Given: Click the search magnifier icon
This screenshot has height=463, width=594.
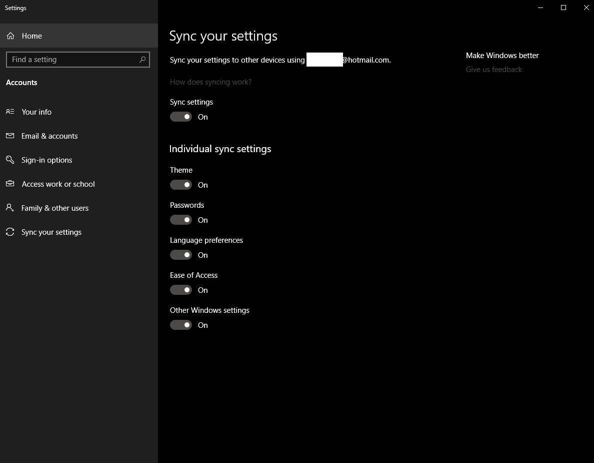Looking at the screenshot, I should pyautogui.click(x=142, y=60).
